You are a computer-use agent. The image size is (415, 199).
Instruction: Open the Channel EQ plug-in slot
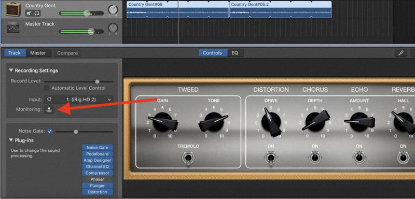click(98, 166)
